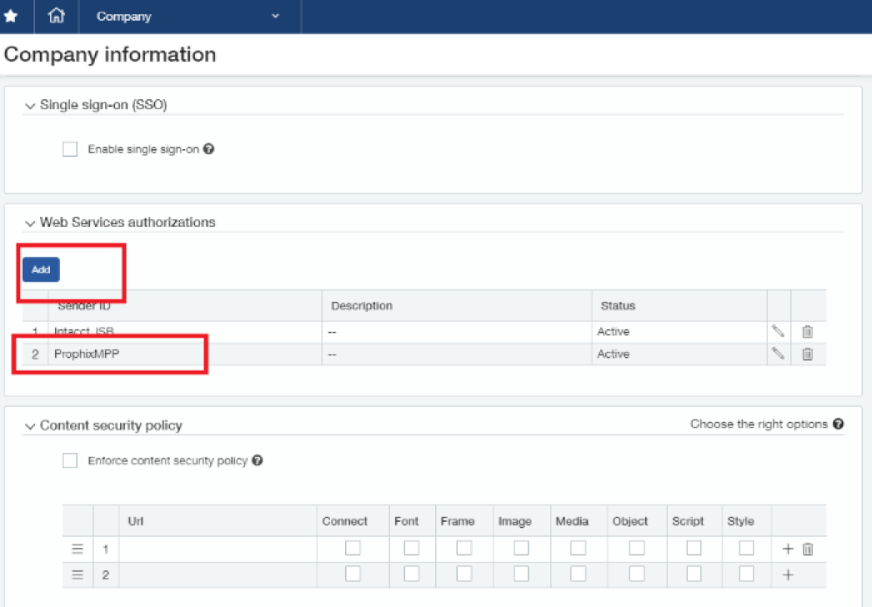This screenshot has width=872, height=607.
Task: Open the favorites star icon
Action: coord(11,16)
